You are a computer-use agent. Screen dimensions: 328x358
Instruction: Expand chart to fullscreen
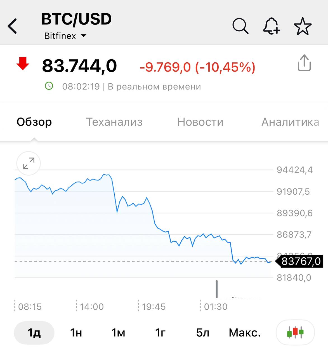[29, 164]
